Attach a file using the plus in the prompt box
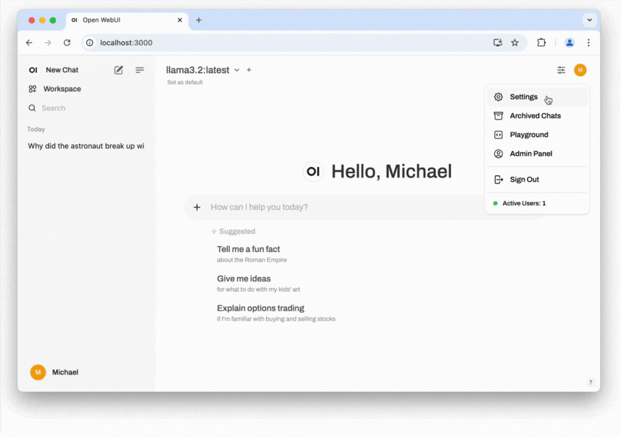Image resolution: width=621 pixels, height=437 pixels. 196,207
